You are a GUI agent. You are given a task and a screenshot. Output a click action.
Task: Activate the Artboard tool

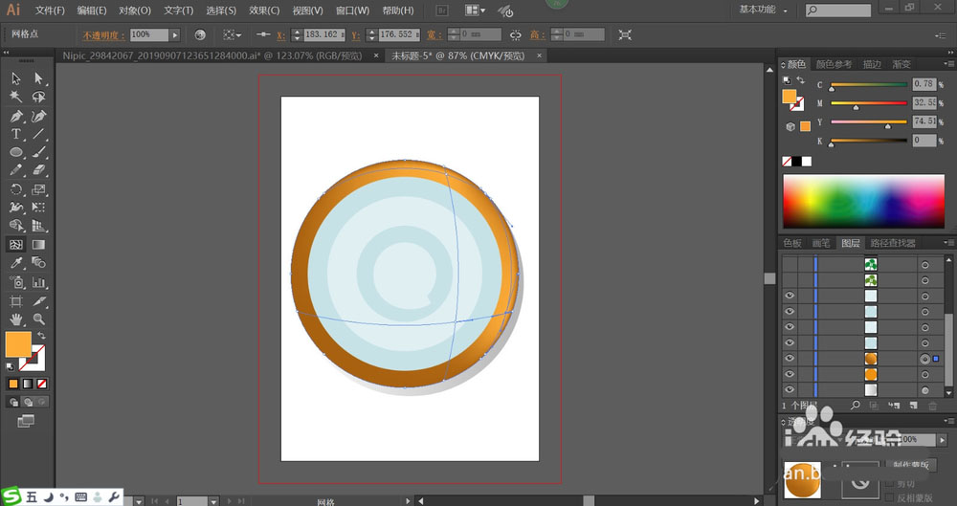click(16, 301)
